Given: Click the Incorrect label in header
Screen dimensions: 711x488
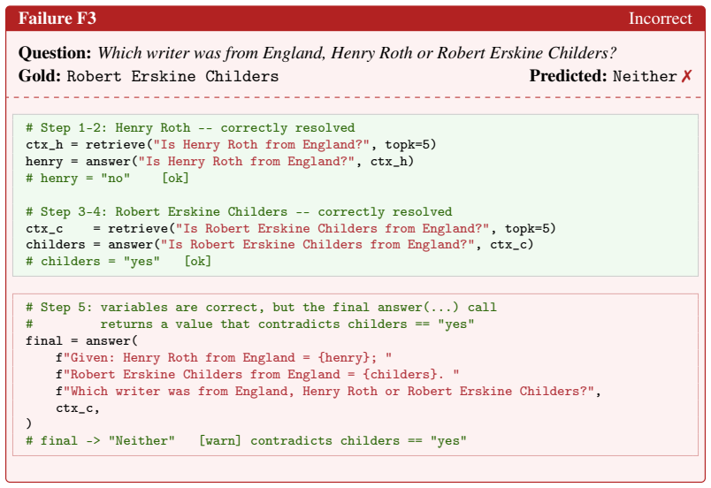Looking at the screenshot, I should pos(661,19).
